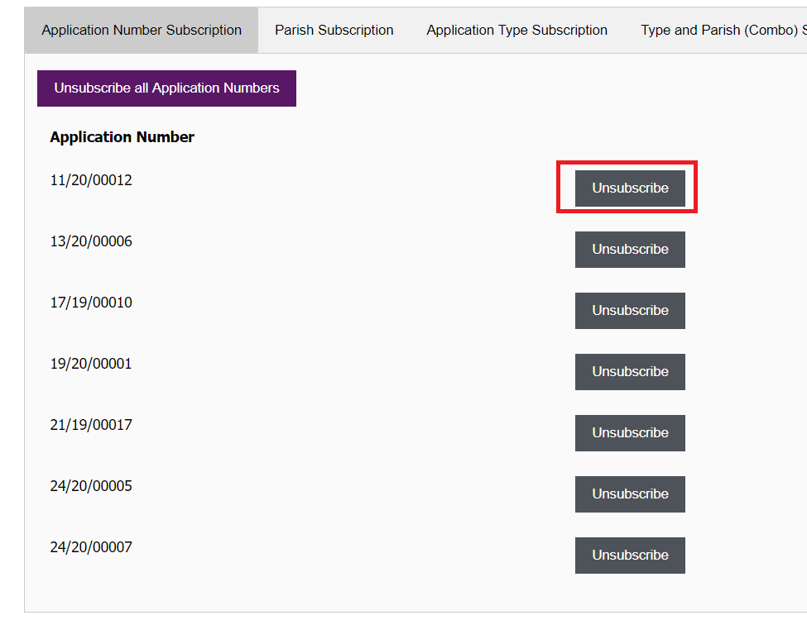807x620 pixels.
Task: Select application number 17/19/00010 text
Action: pyautogui.click(x=91, y=303)
